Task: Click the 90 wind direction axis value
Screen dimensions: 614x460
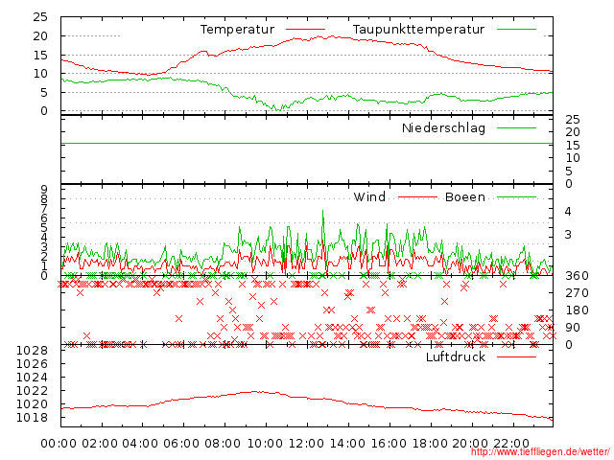Action: click(572, 328)
